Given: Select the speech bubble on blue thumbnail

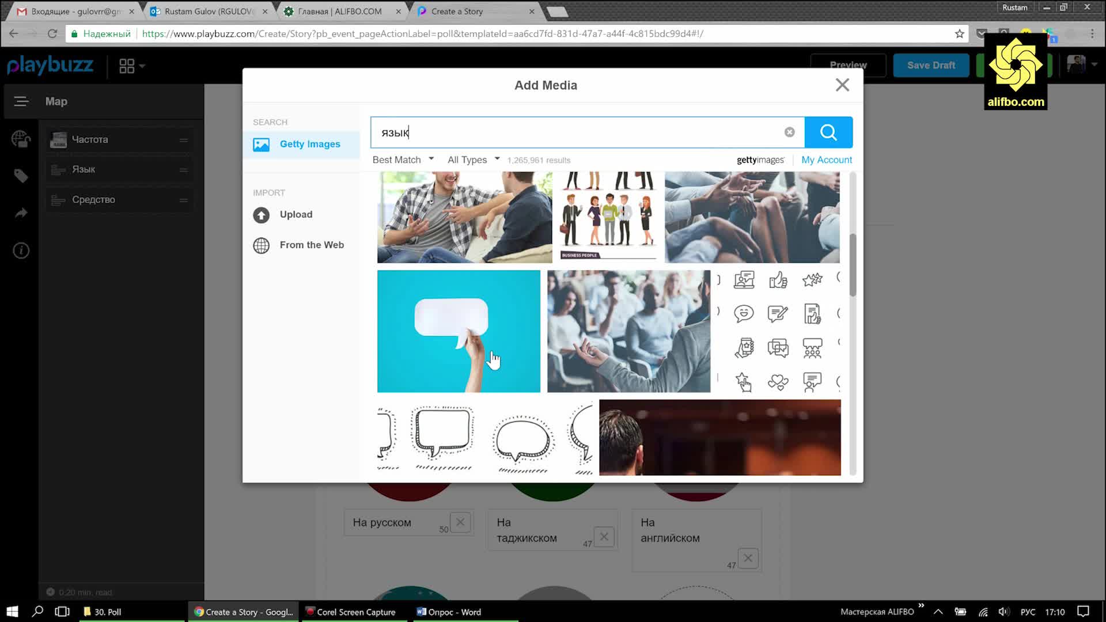Looking at the screenshot, I should click(459, 331).
